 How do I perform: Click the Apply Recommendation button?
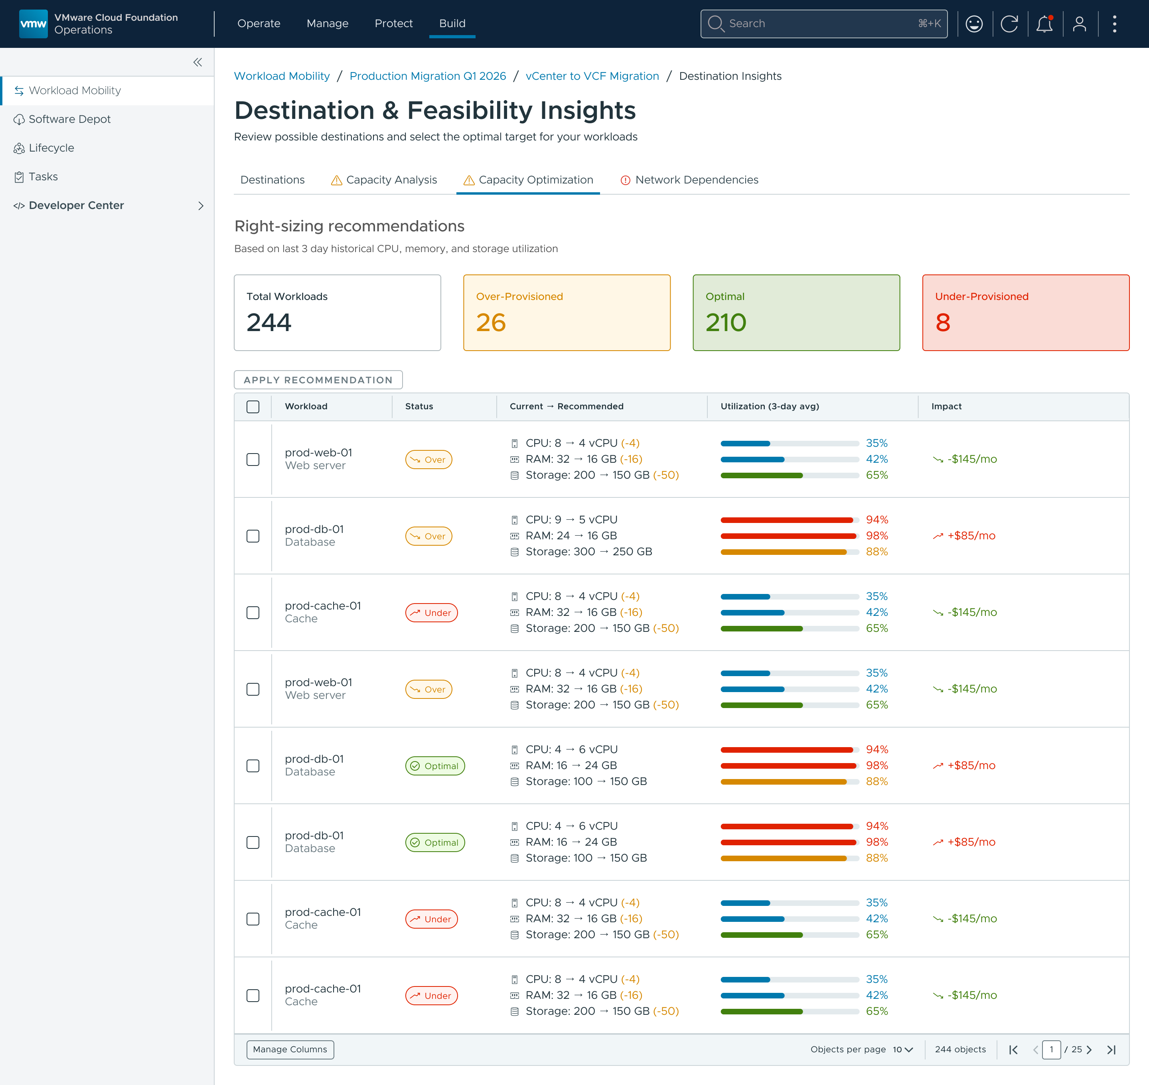318,380
